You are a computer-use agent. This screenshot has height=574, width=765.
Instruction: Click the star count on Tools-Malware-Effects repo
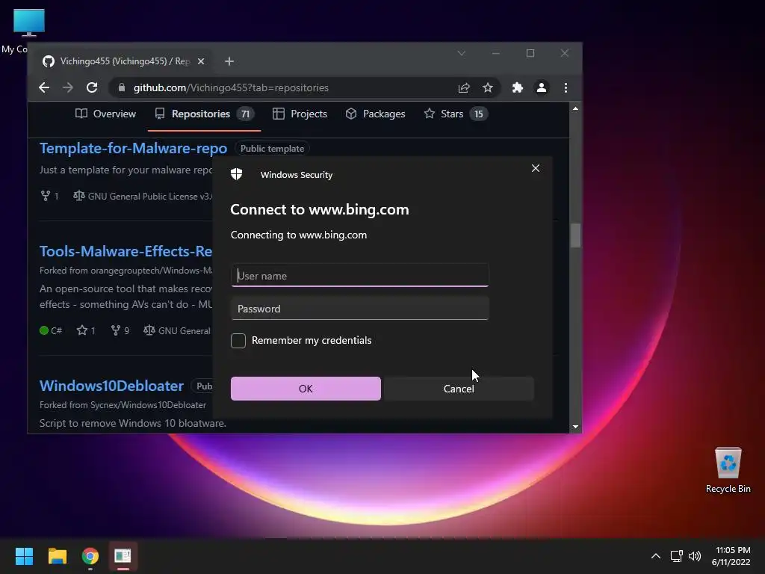pyautogui.click(x=86, y=330)
